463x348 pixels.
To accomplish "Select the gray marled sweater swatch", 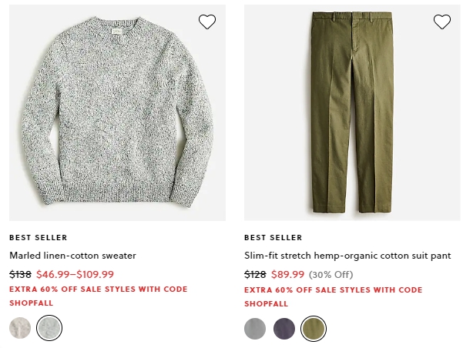I will (x=49, y=328).
